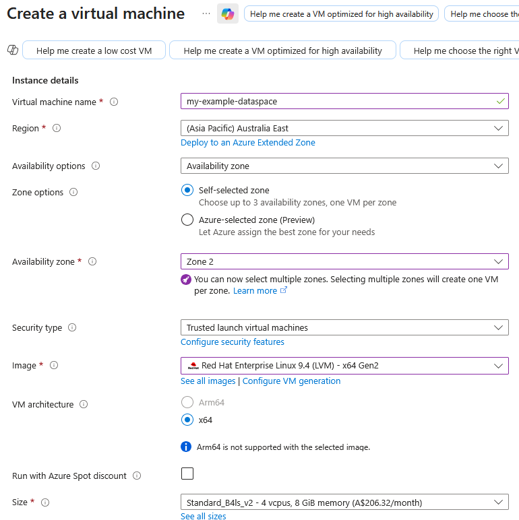
Task: Open the Region dropdown
Action: click(344, 128)
